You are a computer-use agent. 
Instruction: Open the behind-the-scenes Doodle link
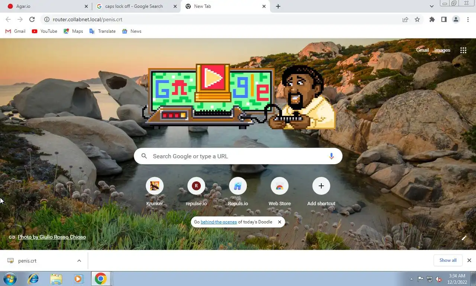tap(219, 222)
